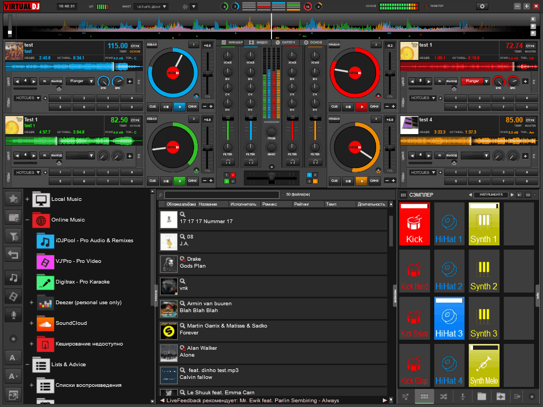
Task: Toggle play on deck 1 blue play button
Action: click(179, 107)
